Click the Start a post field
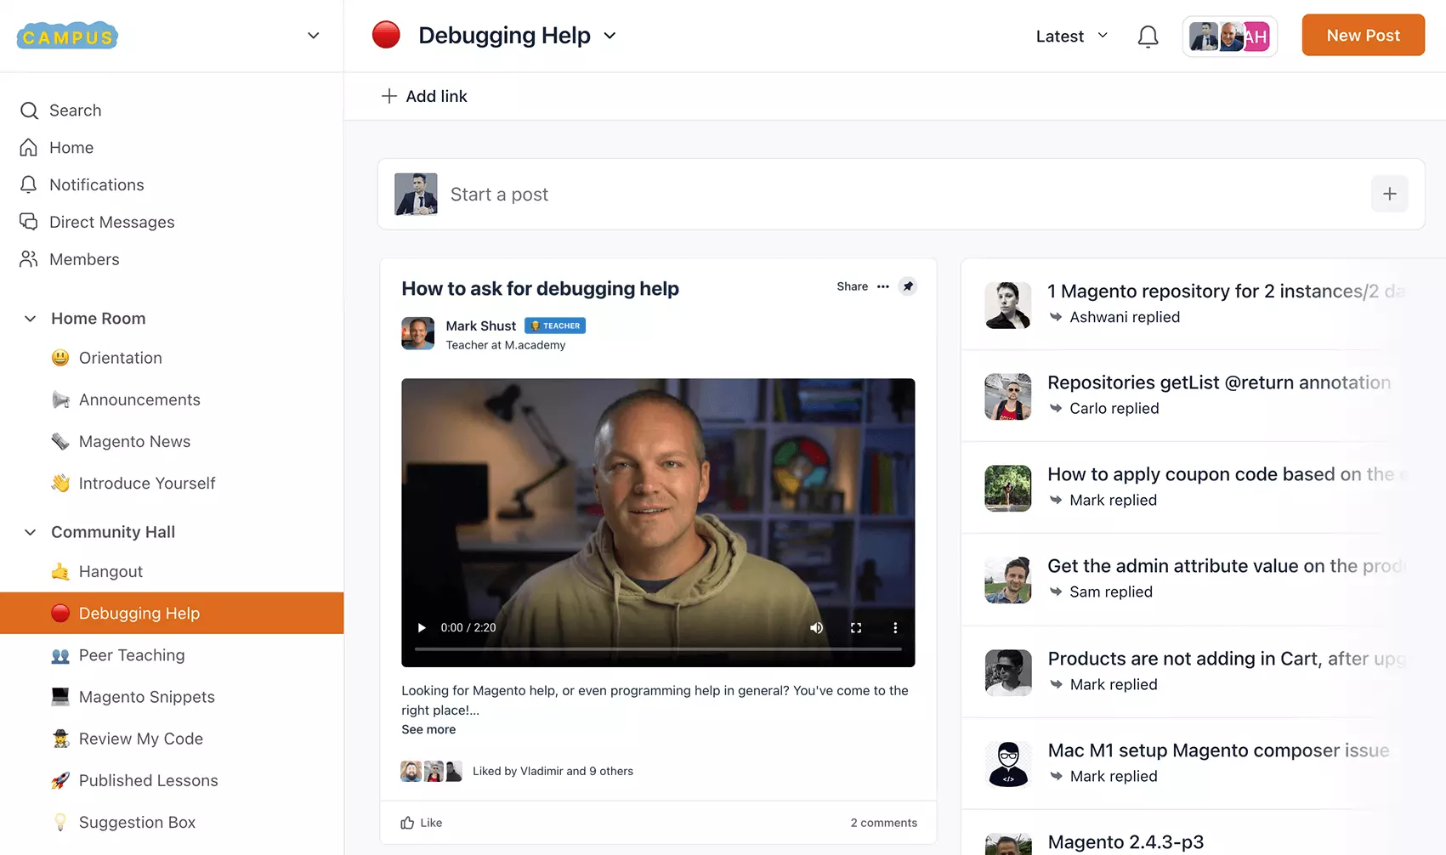 pyautogui.click(x=901, y=194)
